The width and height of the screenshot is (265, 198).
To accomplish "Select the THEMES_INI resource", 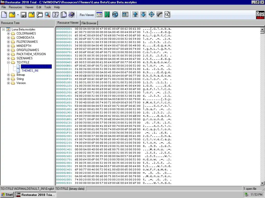I will point(30,71).
